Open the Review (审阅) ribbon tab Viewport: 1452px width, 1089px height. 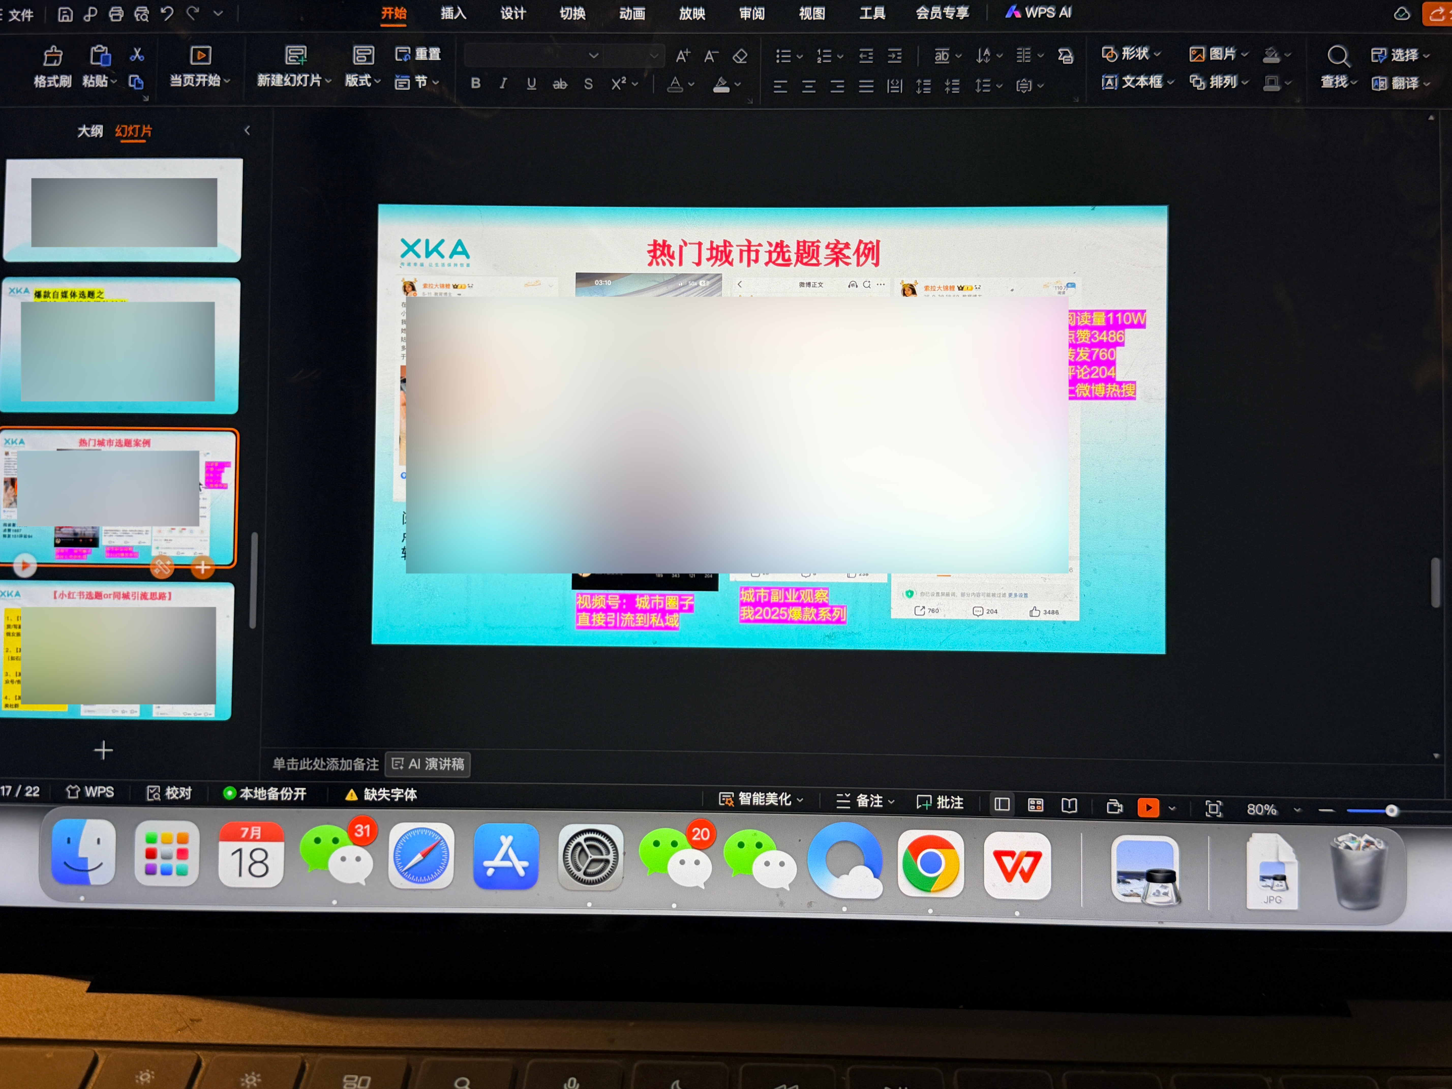[x=752, y=13]
